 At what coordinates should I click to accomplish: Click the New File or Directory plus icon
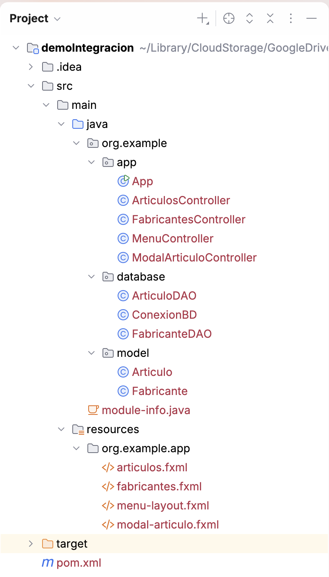tap(203, 18)
